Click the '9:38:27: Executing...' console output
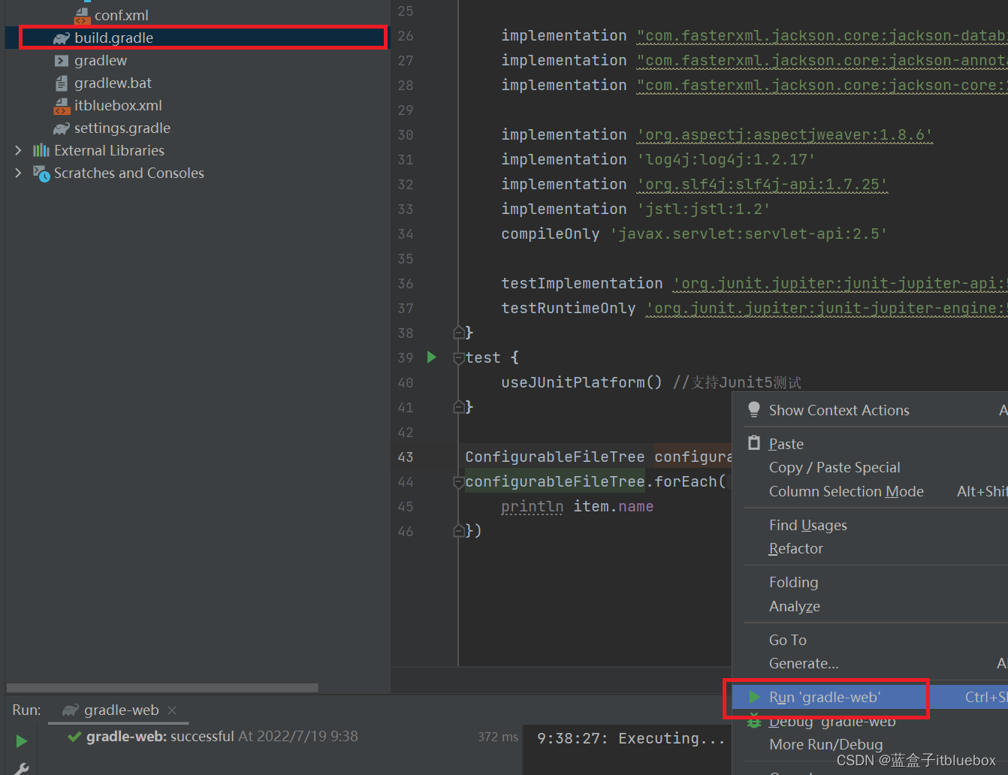The image size is (1008, 775). 631,738
